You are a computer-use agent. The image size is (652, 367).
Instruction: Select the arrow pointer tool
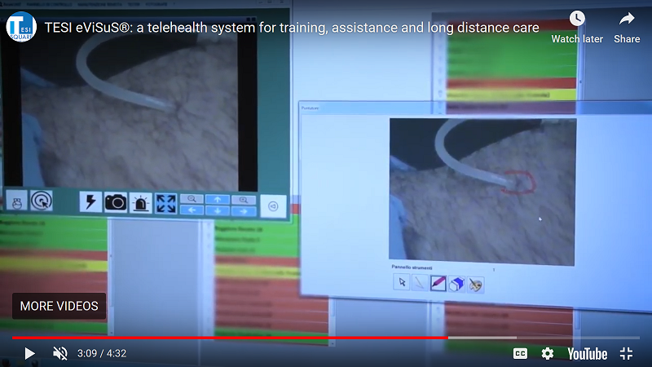pos(402,282)
